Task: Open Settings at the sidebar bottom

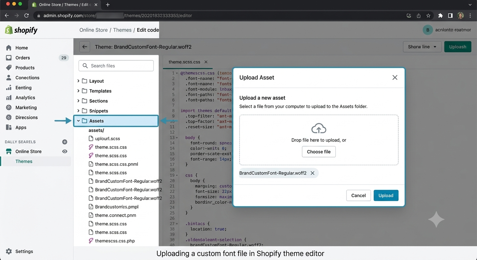Action: (24, 251)
